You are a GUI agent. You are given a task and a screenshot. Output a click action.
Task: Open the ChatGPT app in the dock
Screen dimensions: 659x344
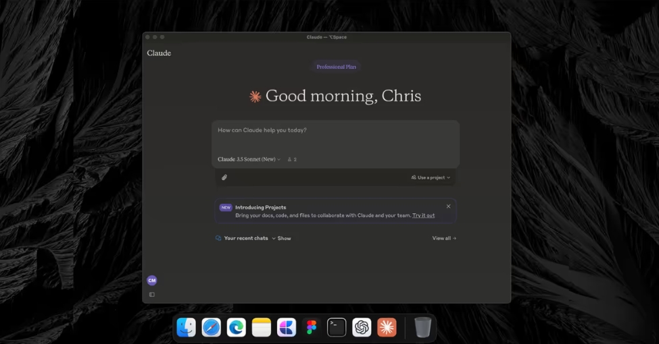point(362,327)
